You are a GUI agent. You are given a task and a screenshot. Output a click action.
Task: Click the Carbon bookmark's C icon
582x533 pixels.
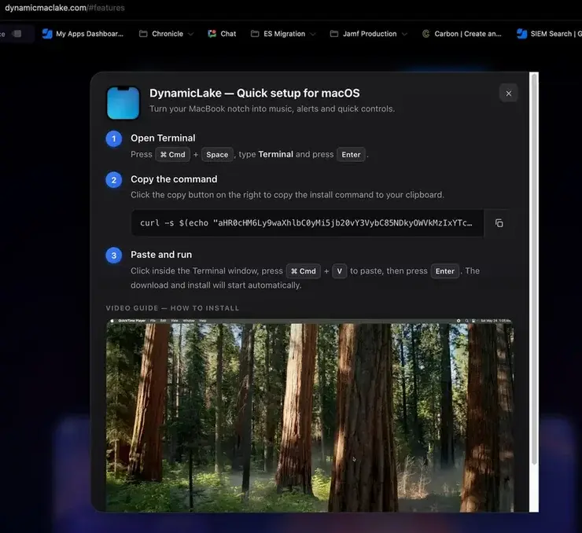[x=425, y=34]
